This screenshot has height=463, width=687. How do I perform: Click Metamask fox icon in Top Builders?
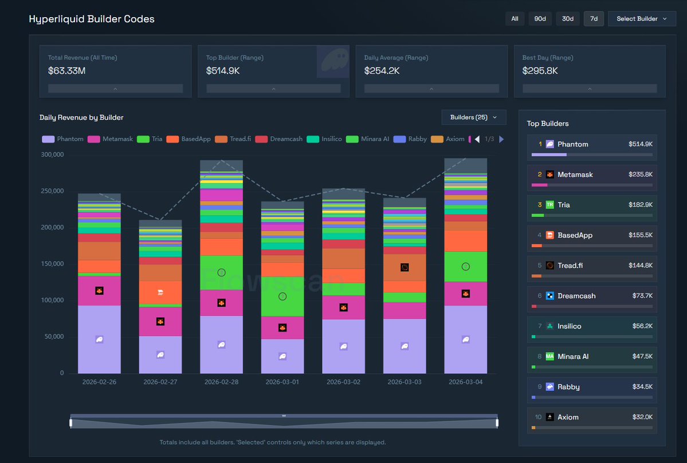point(549,175)
